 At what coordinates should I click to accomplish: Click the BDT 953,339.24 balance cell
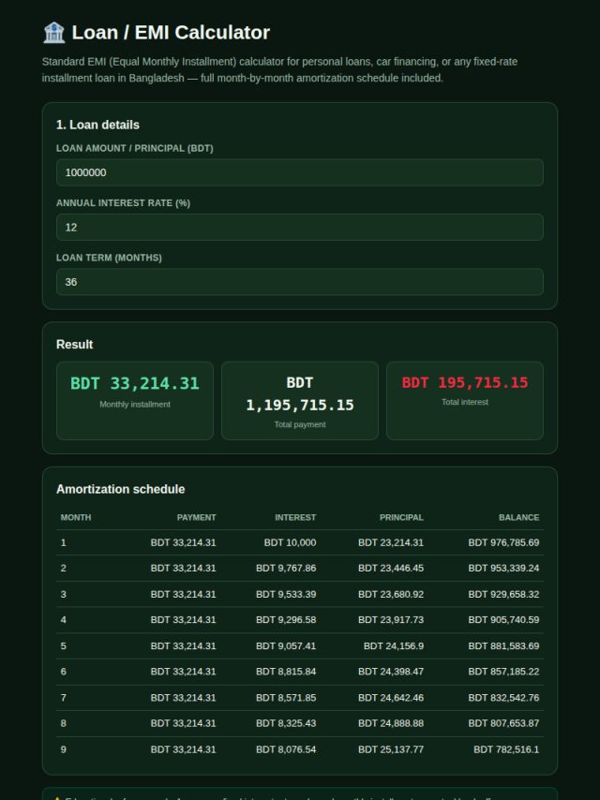pyautogui.click(x=503, y=568)
